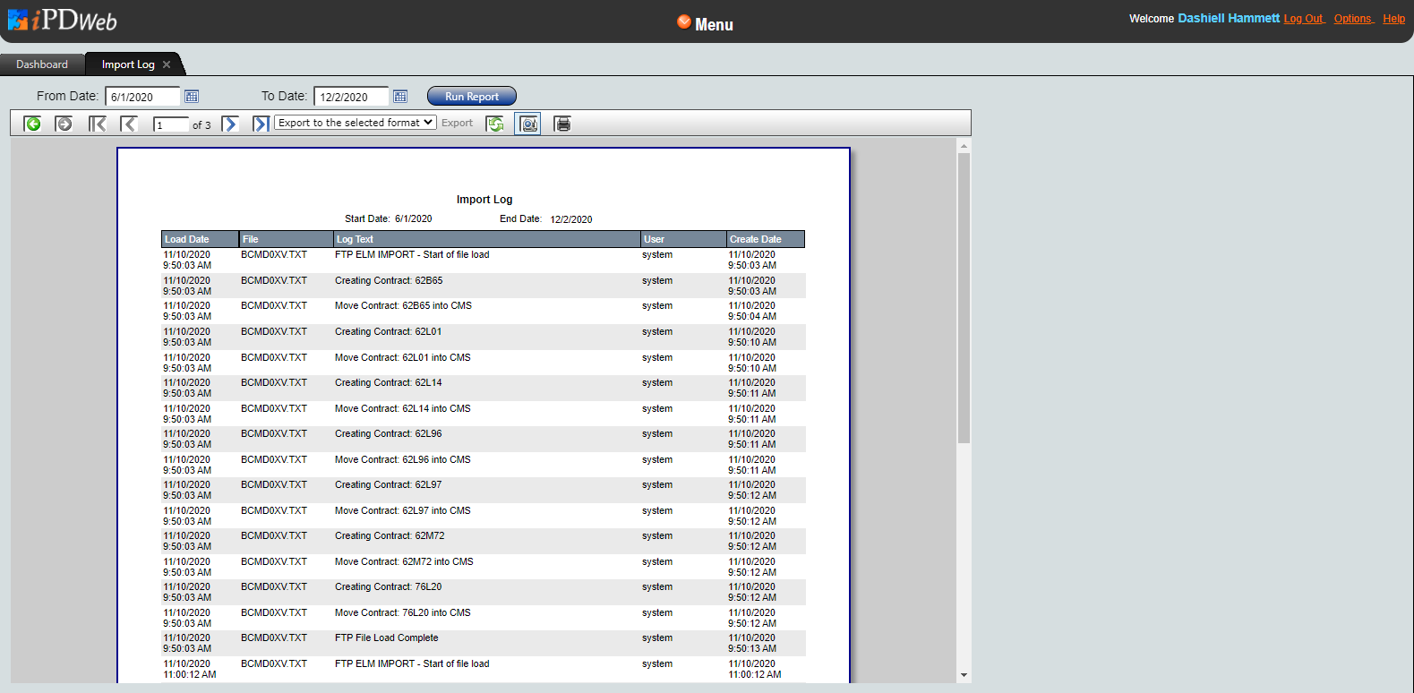
Task: Open the Options link
Action: tap(1352, 19)
